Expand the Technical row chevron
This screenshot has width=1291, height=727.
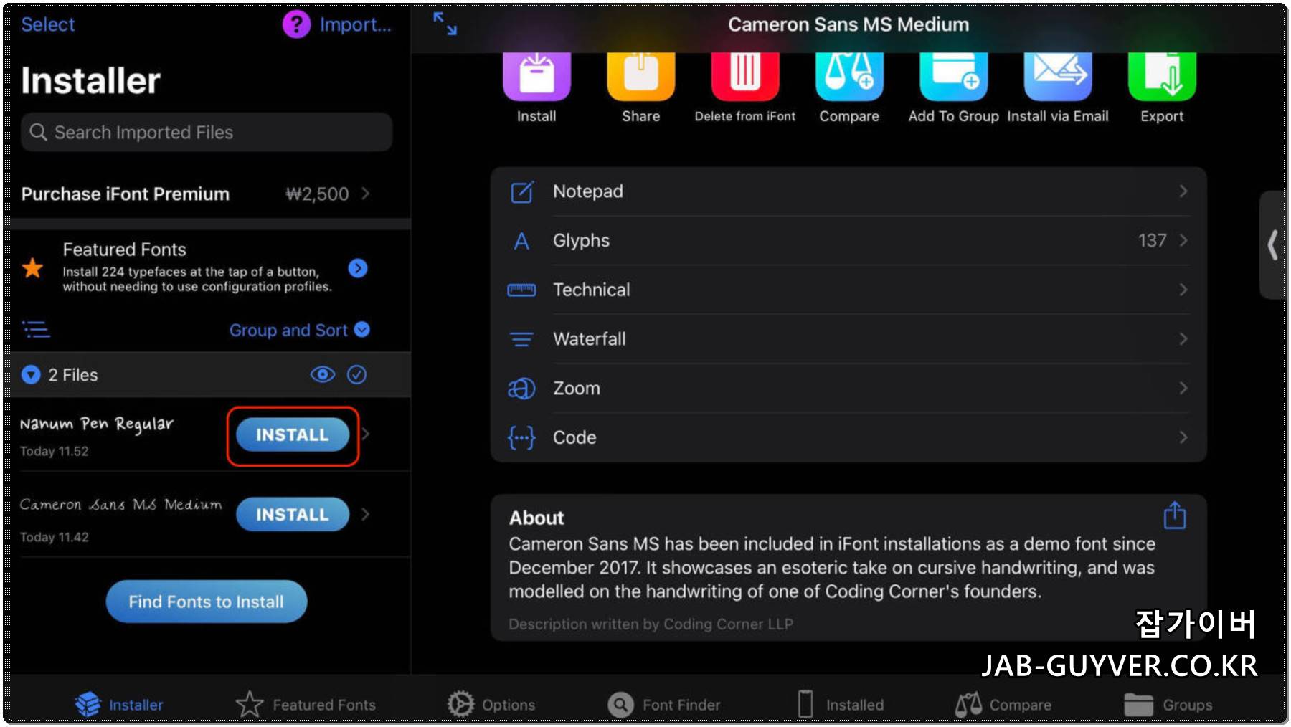tap(1183, 290)
